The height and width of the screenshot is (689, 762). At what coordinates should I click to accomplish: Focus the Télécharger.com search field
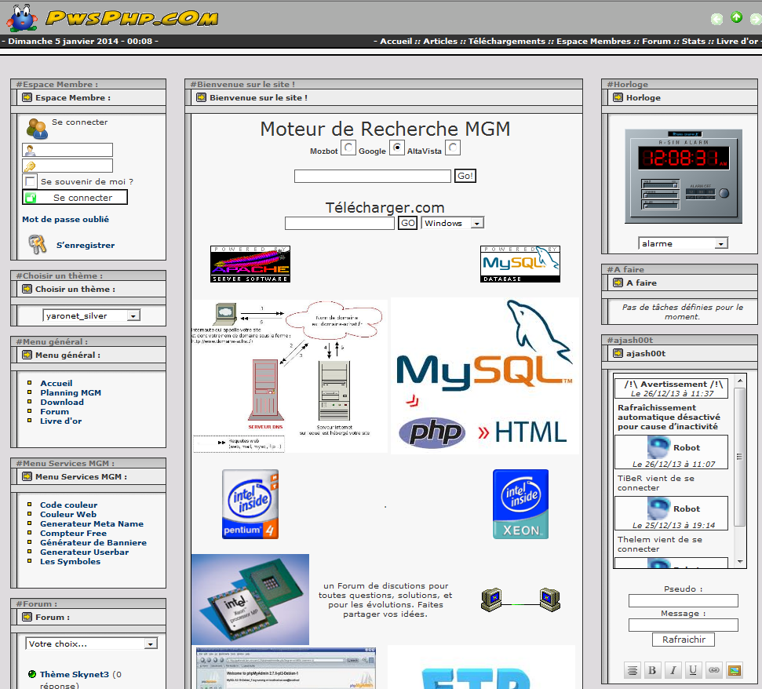coord(340,223)
